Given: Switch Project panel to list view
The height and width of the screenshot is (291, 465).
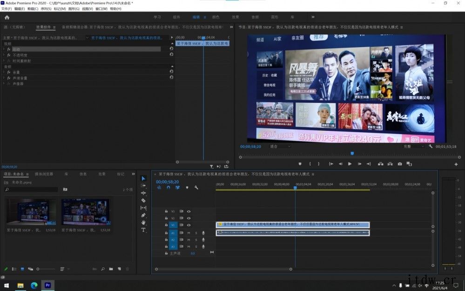Looking at the screenshot, I should point(14,269).
